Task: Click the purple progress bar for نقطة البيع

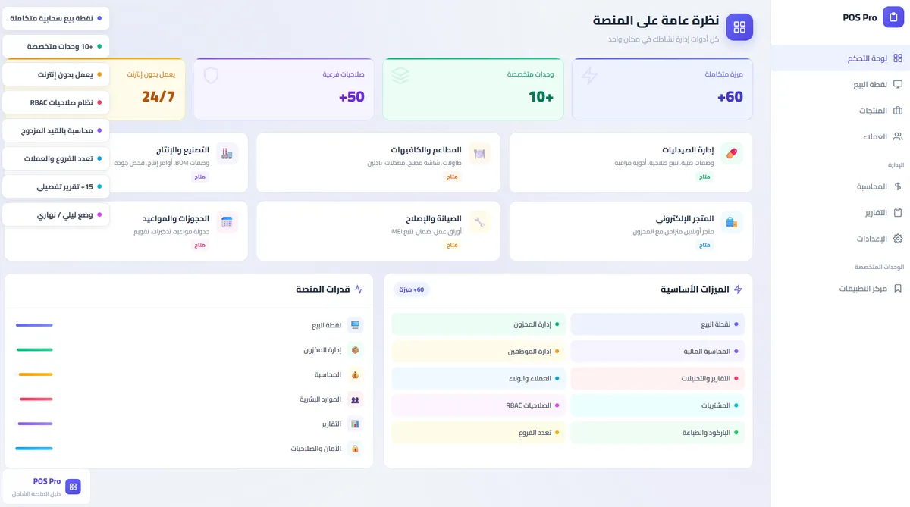Action: (34, 325)
